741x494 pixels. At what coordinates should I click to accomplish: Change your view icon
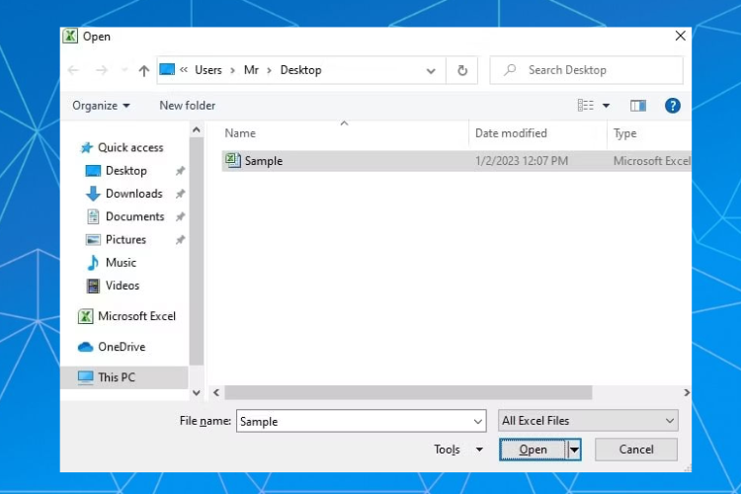coord(586,105)
